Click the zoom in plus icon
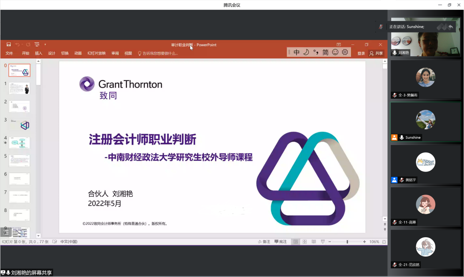 365,242
